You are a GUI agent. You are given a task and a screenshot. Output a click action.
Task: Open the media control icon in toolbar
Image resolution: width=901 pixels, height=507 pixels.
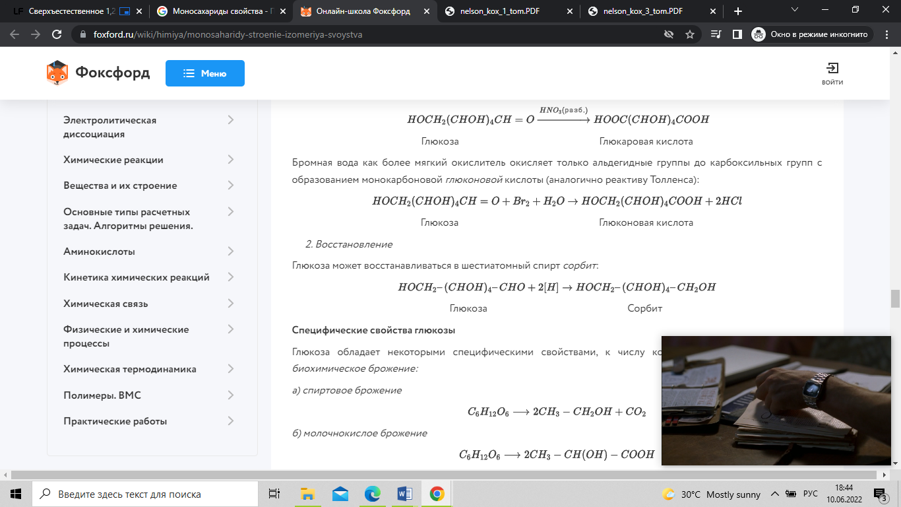tap(716, 34)
